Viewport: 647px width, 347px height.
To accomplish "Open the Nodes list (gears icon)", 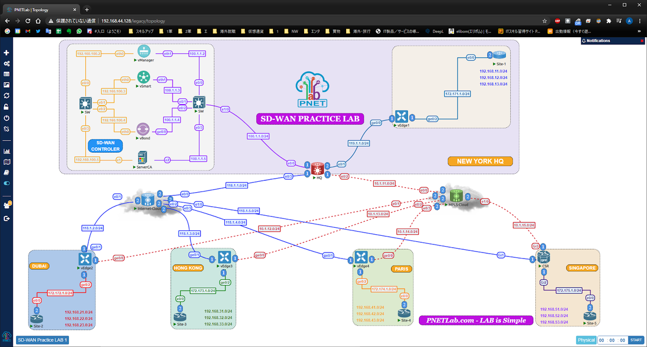I will click(x=6, y=64).
